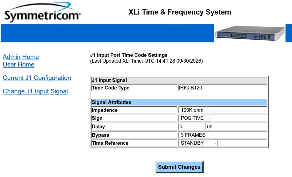The image size is (292, 177).
Task: Open the Impedence dropdown
Action: tap(194, 110)
